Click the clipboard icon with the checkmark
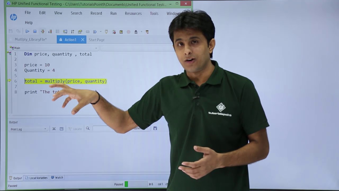Viewport: 339px width, 191px height. click(x=121, y=32)
